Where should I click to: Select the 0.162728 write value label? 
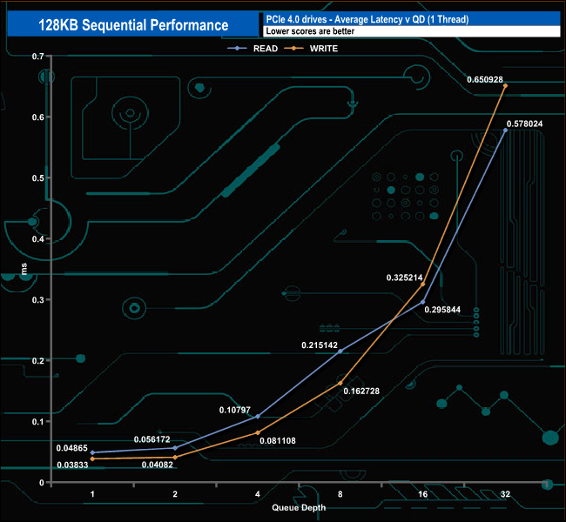[x=361, y=391]
